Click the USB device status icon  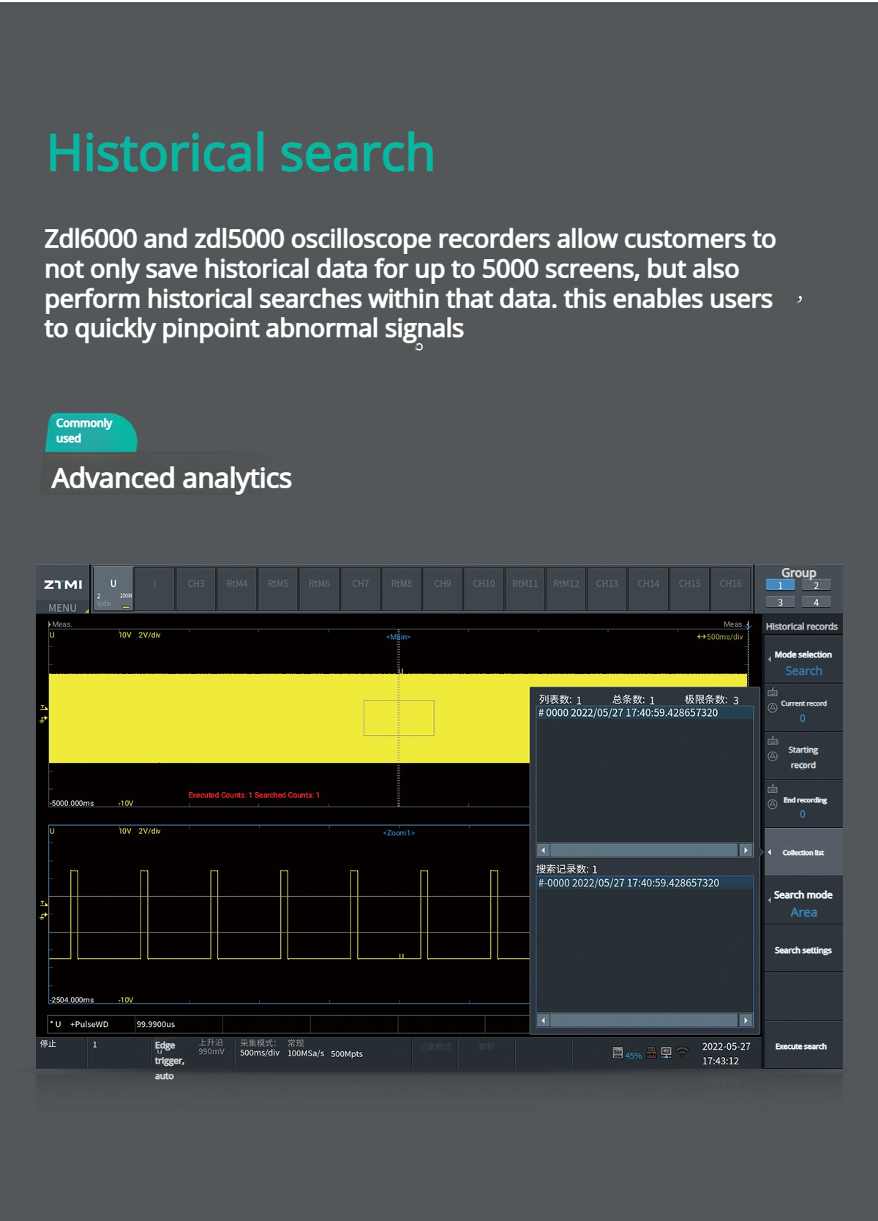coord(650,1053)
